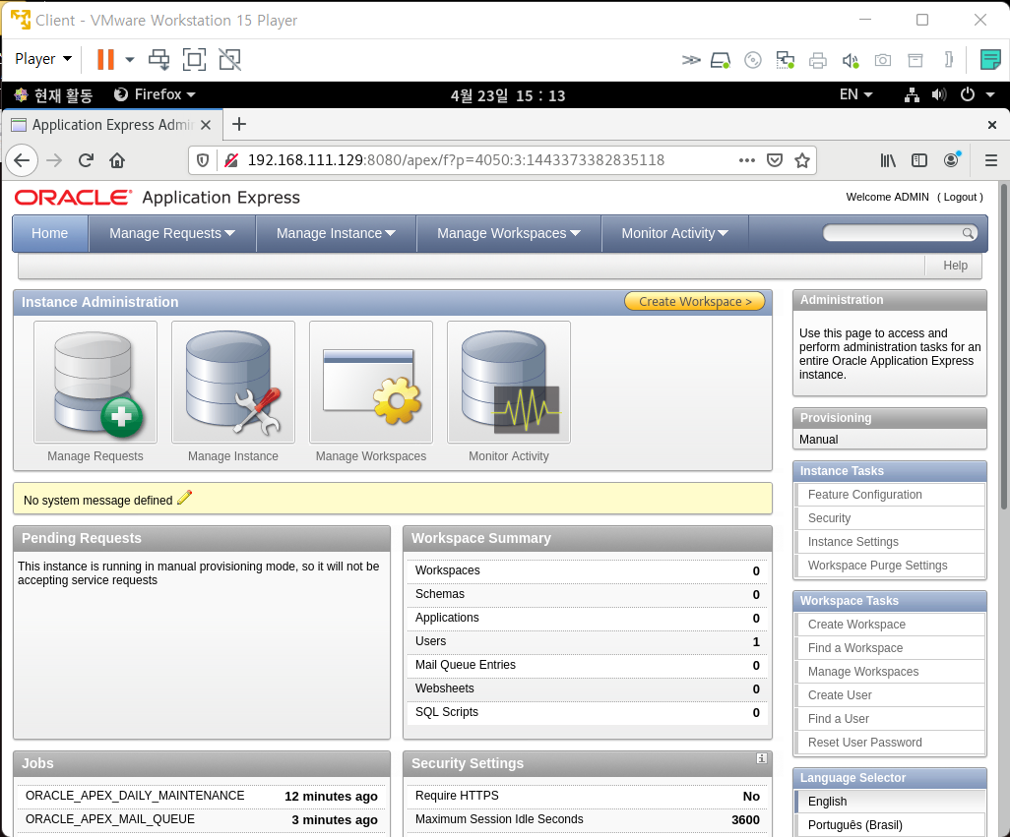
Task: Open a new Firefox tab
Action: point(239,124)
